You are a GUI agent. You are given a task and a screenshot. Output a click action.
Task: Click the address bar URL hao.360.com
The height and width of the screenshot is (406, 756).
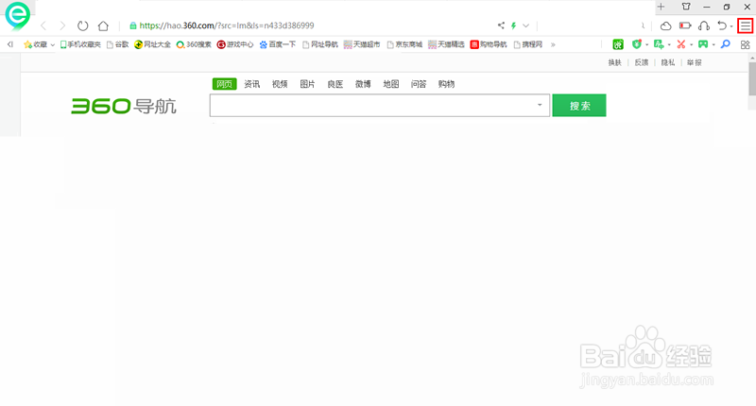coord(227,25)
